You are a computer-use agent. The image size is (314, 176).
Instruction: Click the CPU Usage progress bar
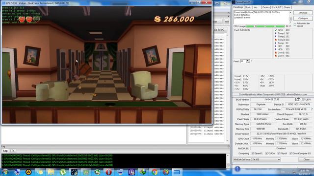click(x=265, y=26)
